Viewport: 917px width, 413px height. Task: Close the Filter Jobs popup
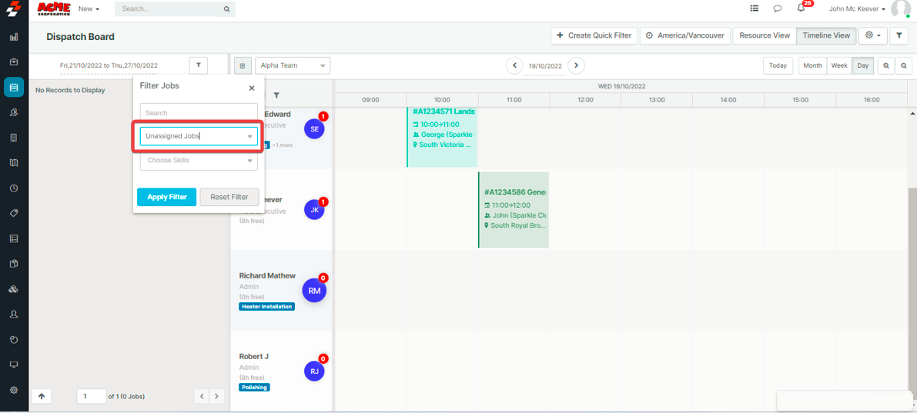pyautogui.click(x=252, y=88)
